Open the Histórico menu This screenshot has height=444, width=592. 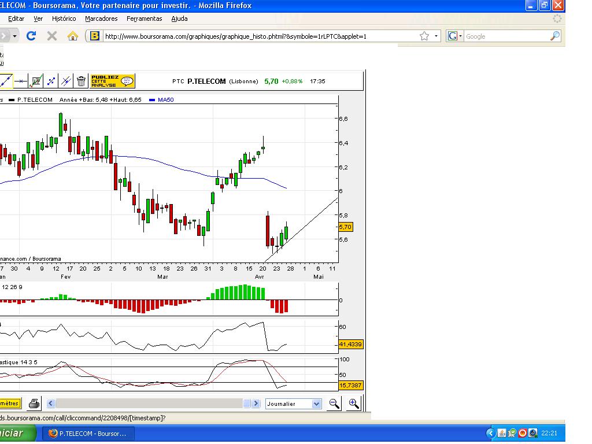64,18
